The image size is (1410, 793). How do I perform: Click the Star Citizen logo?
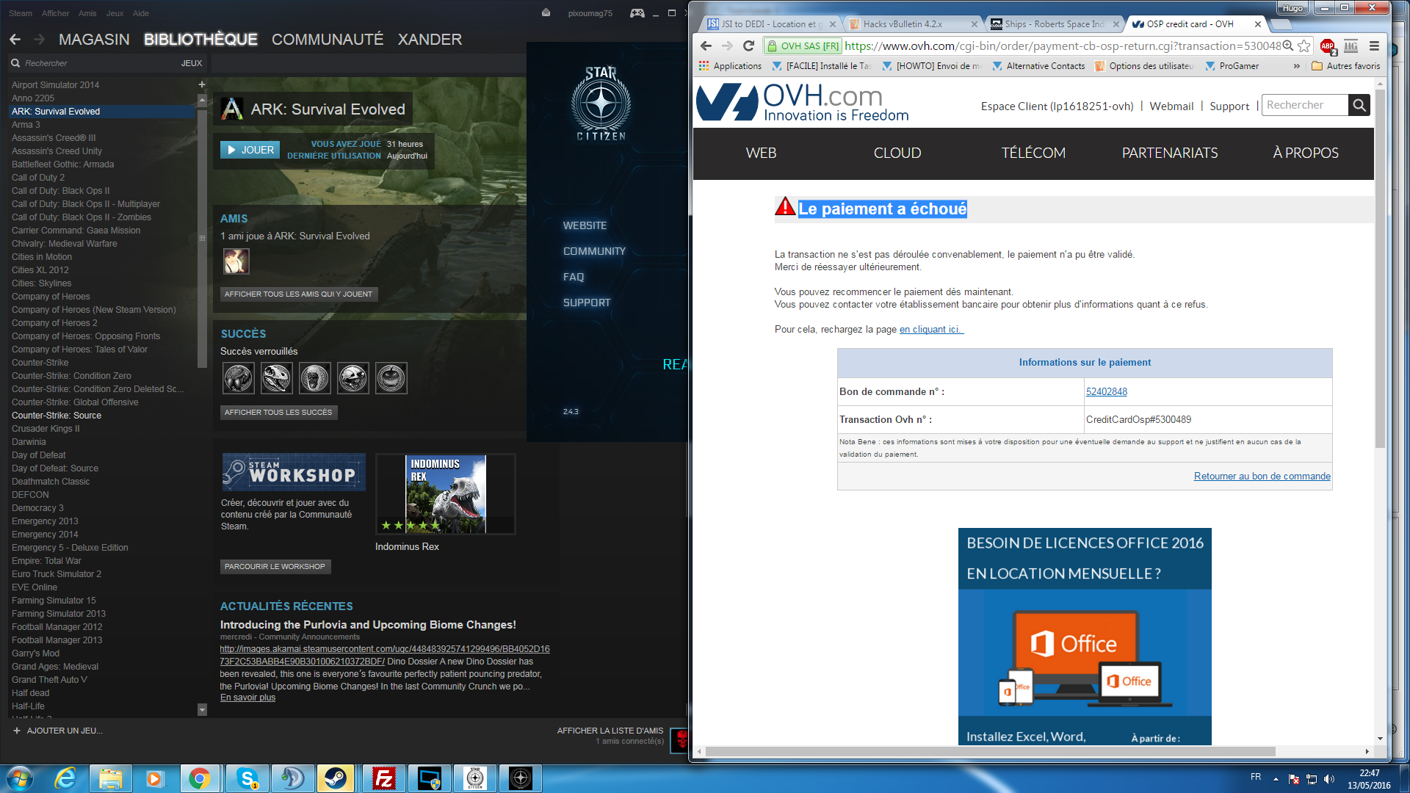(x=601, y=103)
